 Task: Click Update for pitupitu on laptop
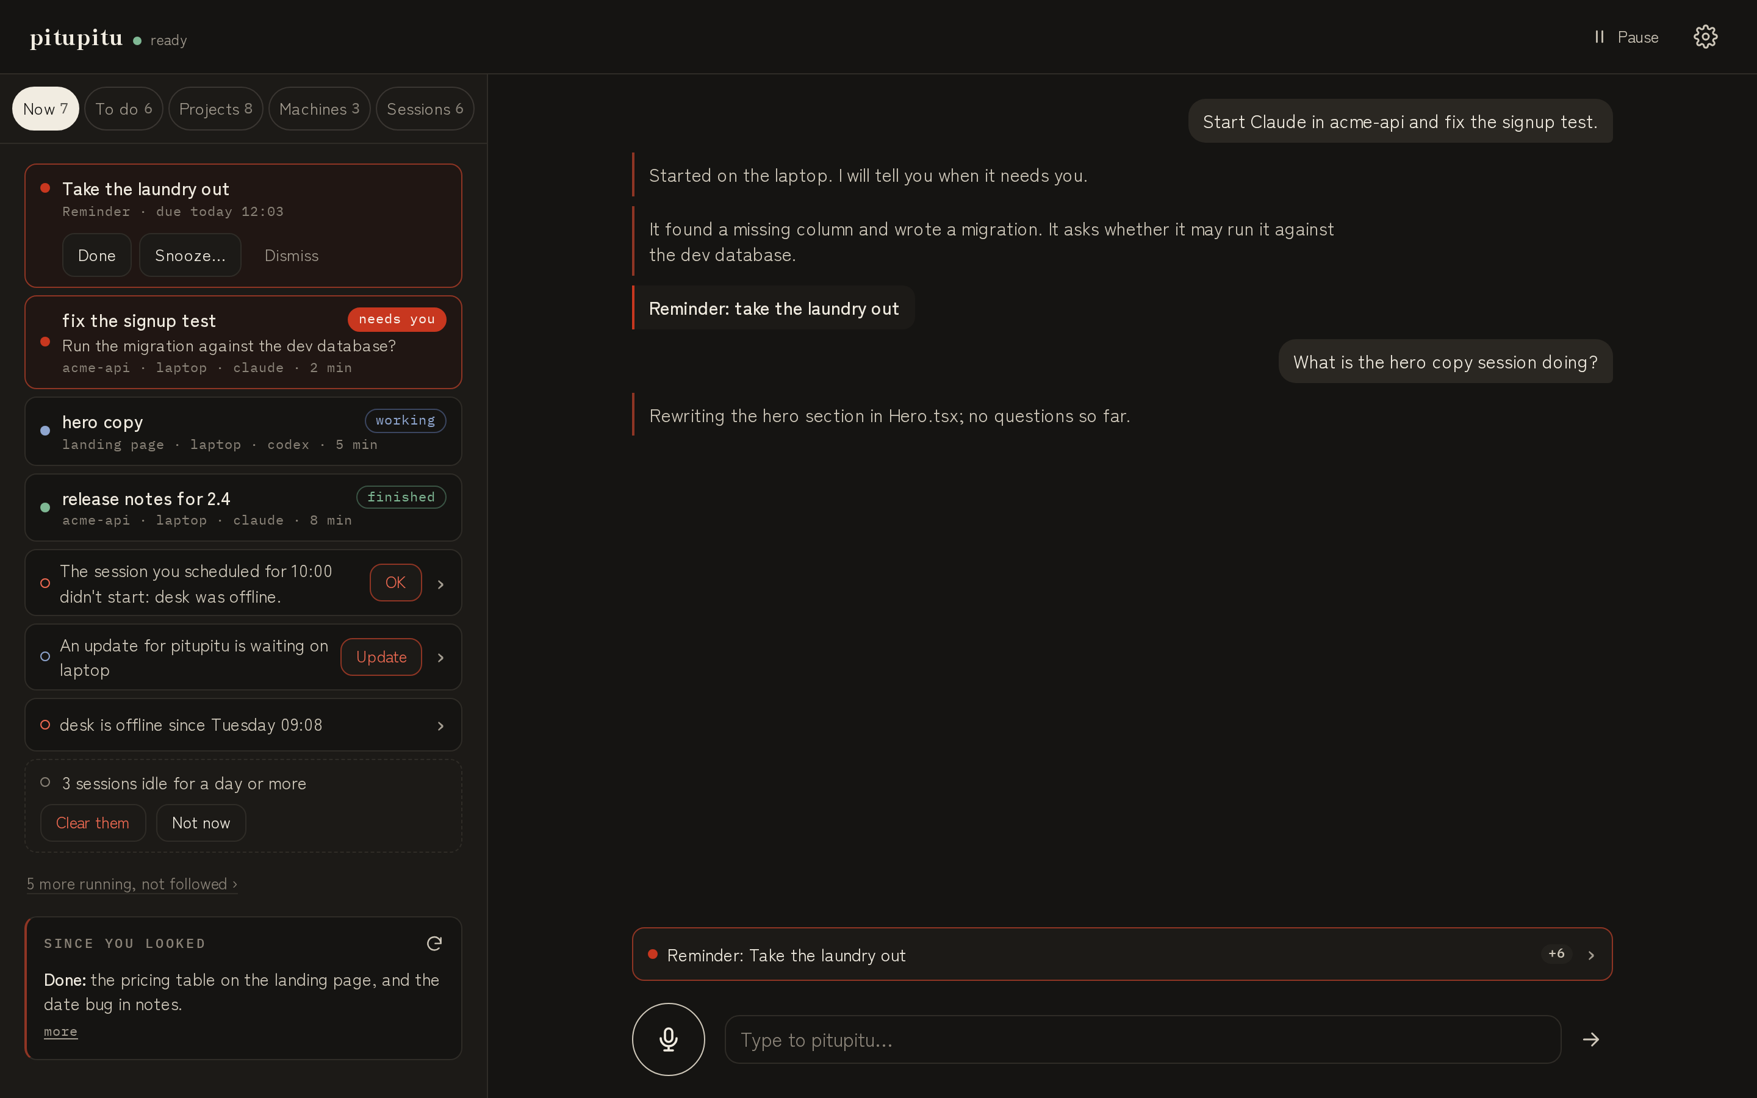click(381, 657)
